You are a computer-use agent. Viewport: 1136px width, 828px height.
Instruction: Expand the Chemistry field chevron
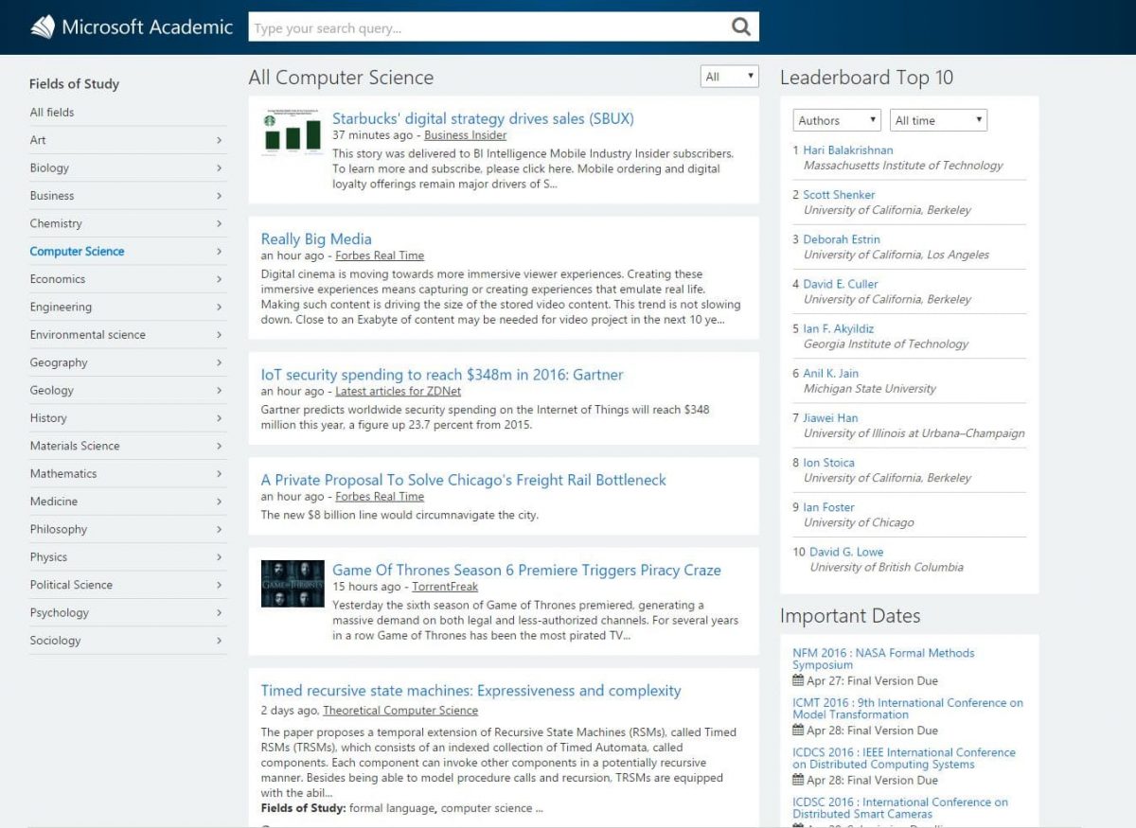pos(219,223)
